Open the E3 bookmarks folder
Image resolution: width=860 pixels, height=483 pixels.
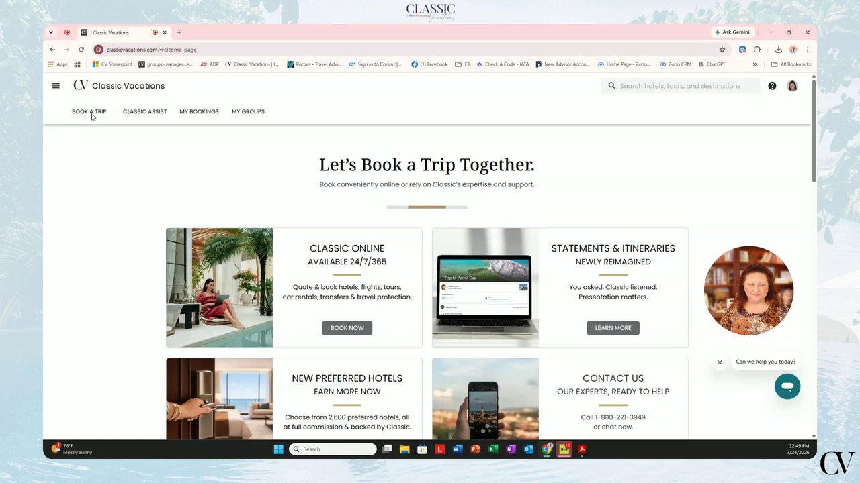click(x=462, y=64)
